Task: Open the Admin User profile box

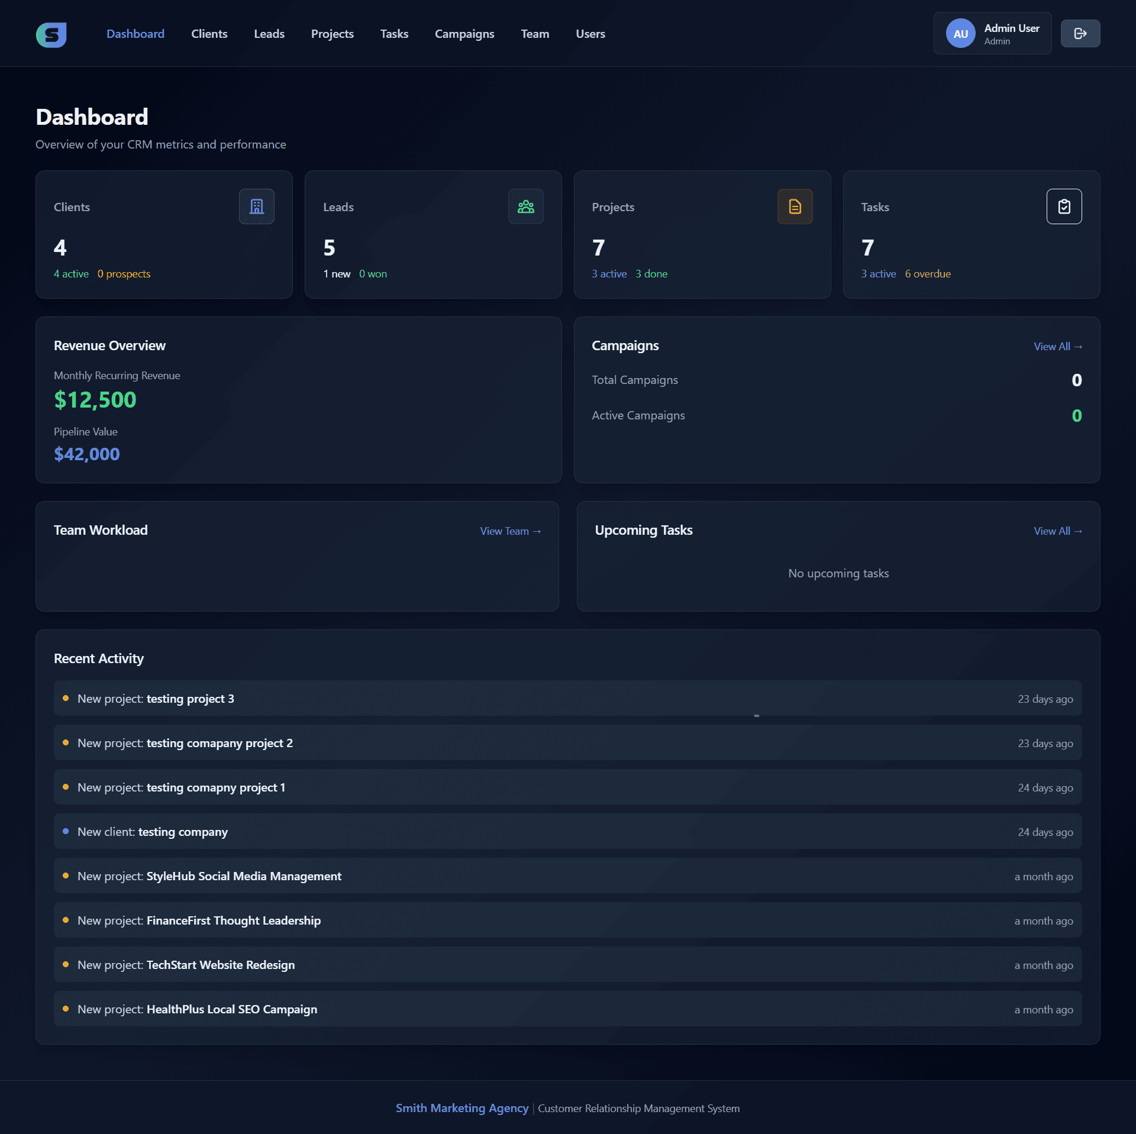Action: coord(992,33)
